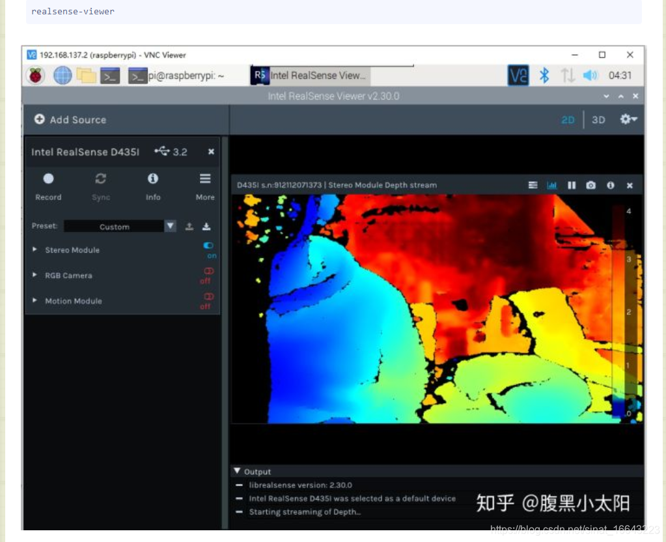Toggle the Stereo Module off
This screenshot has height=542, width=666.
(x=208, y=246)
